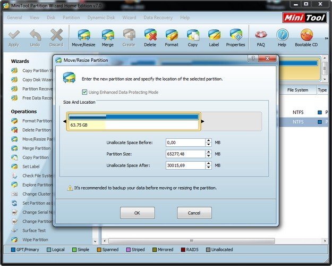Image resolution: width=332 pixels, height=266 pixels.
Task: Open the Dynamic Disk menu
Action: 101,18
